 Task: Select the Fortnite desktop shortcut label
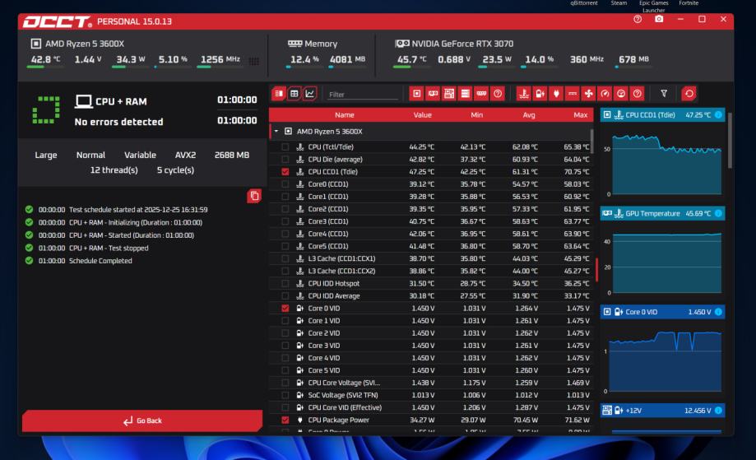click(x=689, y=3)
